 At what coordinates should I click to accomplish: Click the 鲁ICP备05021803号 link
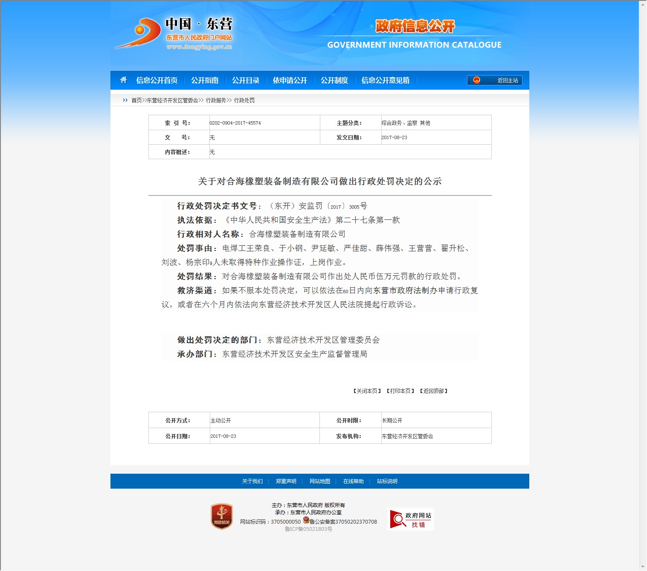tap(308, 529)
